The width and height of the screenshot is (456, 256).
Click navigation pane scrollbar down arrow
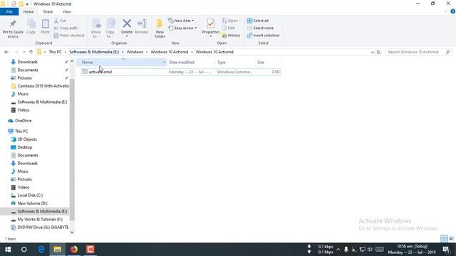point(72,232)
